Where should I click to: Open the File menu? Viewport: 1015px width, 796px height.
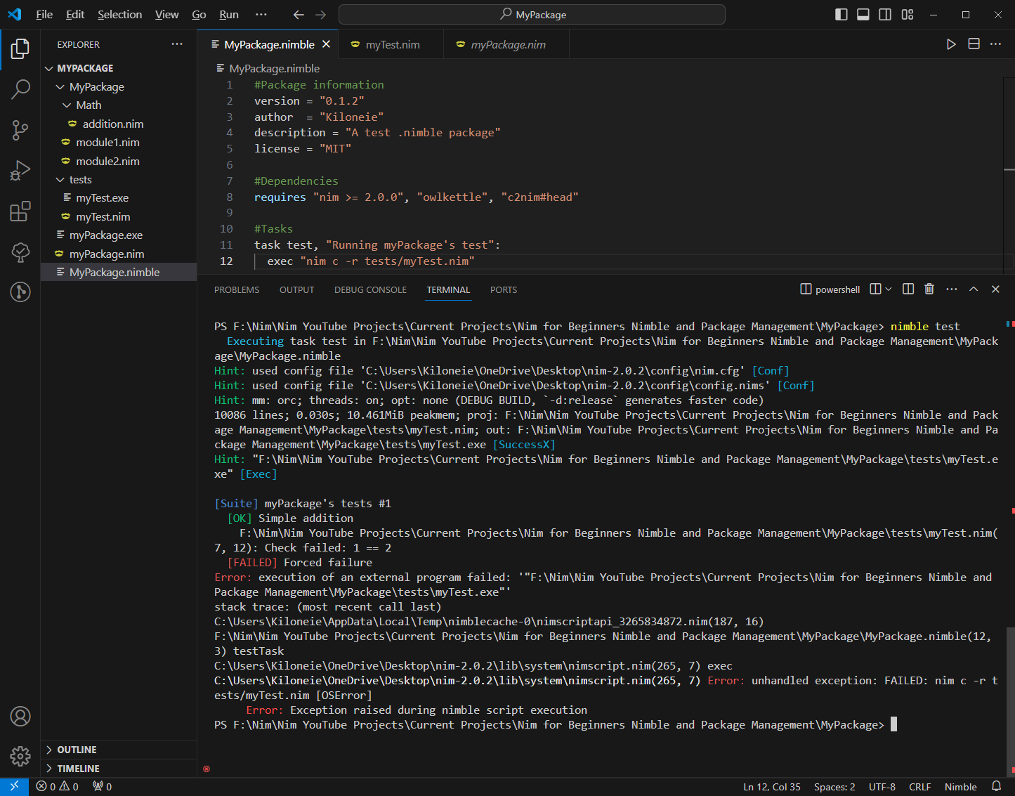[44, 15]
